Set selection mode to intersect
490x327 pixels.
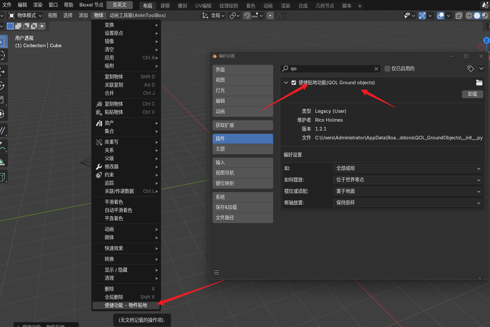coord(42,26)
